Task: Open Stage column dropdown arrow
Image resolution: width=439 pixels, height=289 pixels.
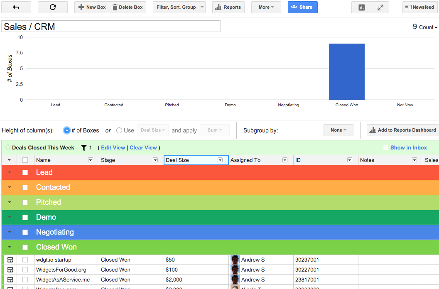Action: point(155,160)
